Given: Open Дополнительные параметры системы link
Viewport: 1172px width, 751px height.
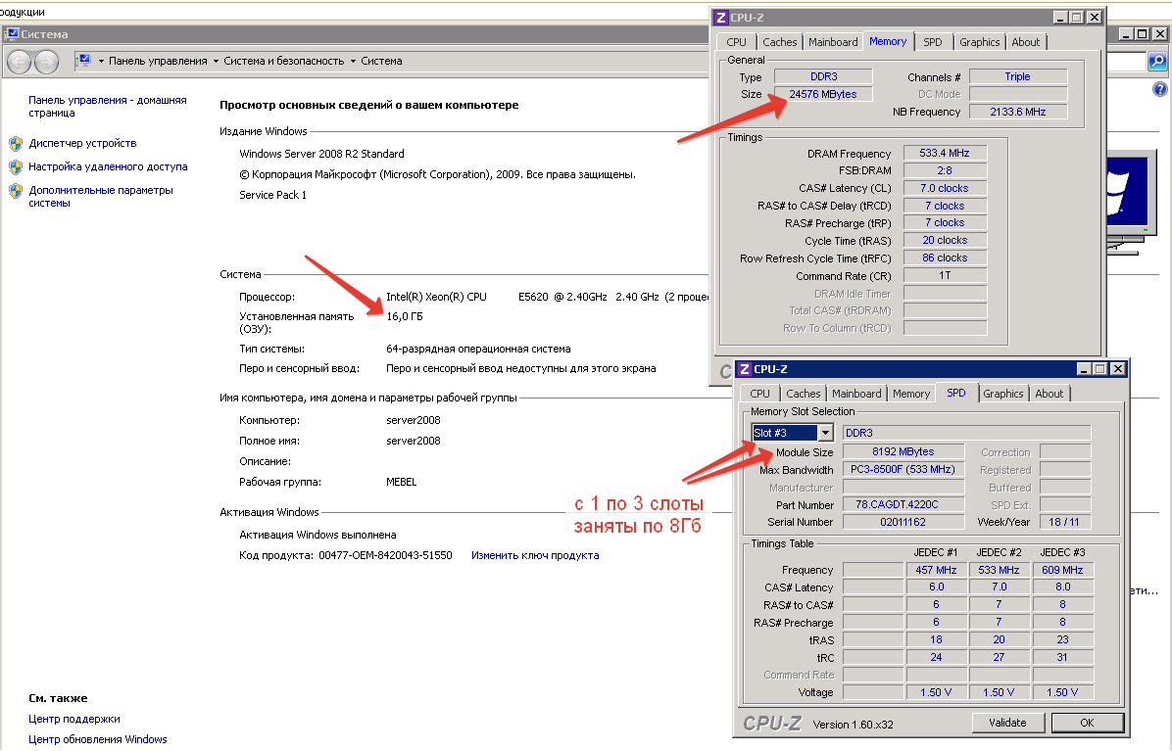Looking at the screenshot, I should [x=101, y=197].
